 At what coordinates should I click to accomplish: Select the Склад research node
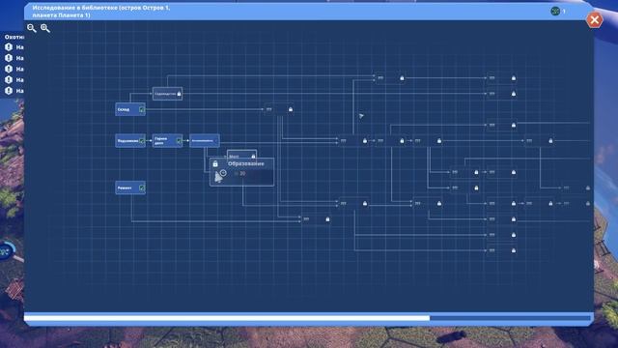(130, 109)
